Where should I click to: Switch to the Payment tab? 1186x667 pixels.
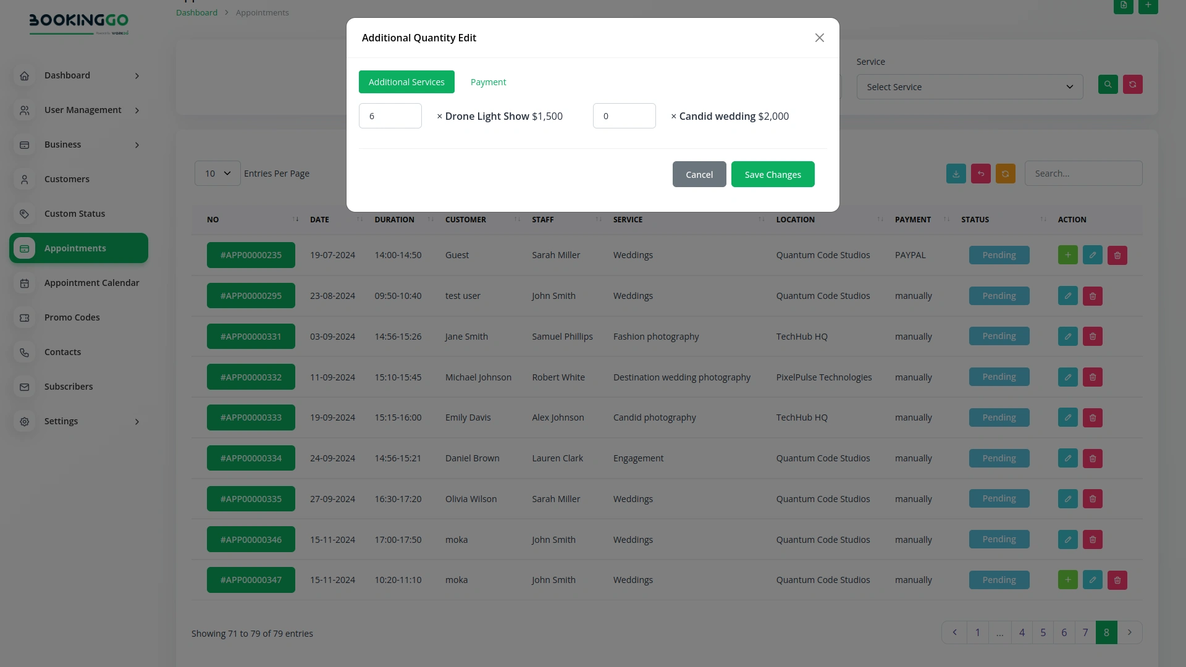(488, 82)
